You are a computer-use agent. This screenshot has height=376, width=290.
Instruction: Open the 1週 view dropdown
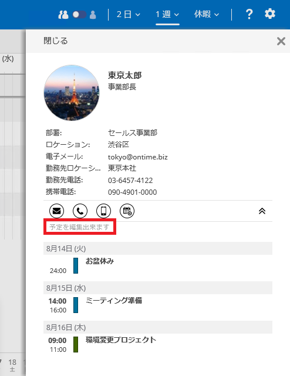pyautogui.click(x=167, y=14)
